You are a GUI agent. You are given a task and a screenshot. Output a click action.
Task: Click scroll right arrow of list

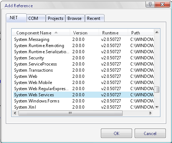tap(151, 113)
